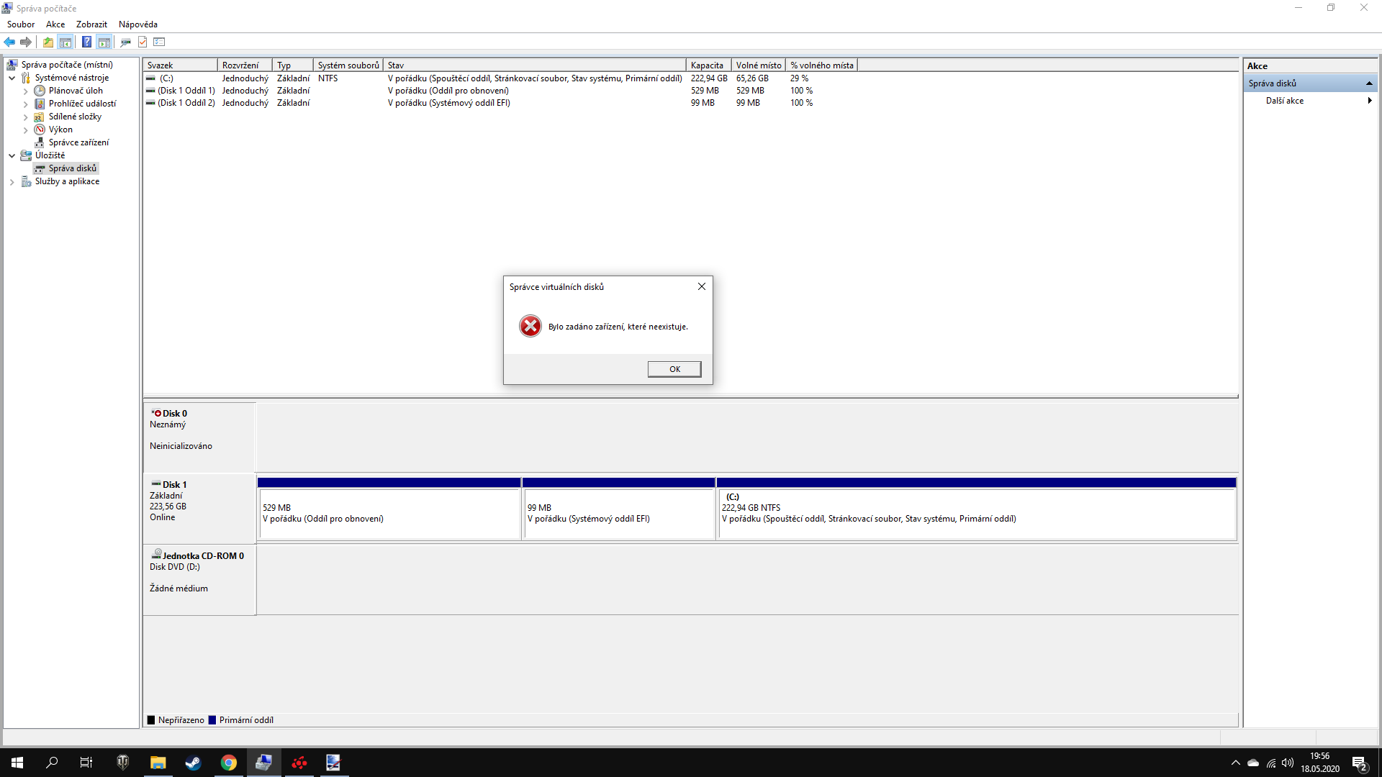Viewport: 1382px width, 777px height.
Task: Click the blue Back arrow in the toolbar
Action: (x=9, y=42)
